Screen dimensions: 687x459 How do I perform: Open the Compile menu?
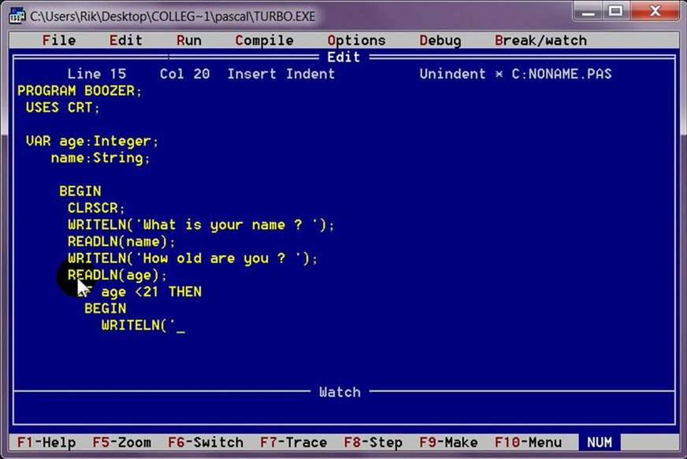pyautogui.click(x=264, y=40)
